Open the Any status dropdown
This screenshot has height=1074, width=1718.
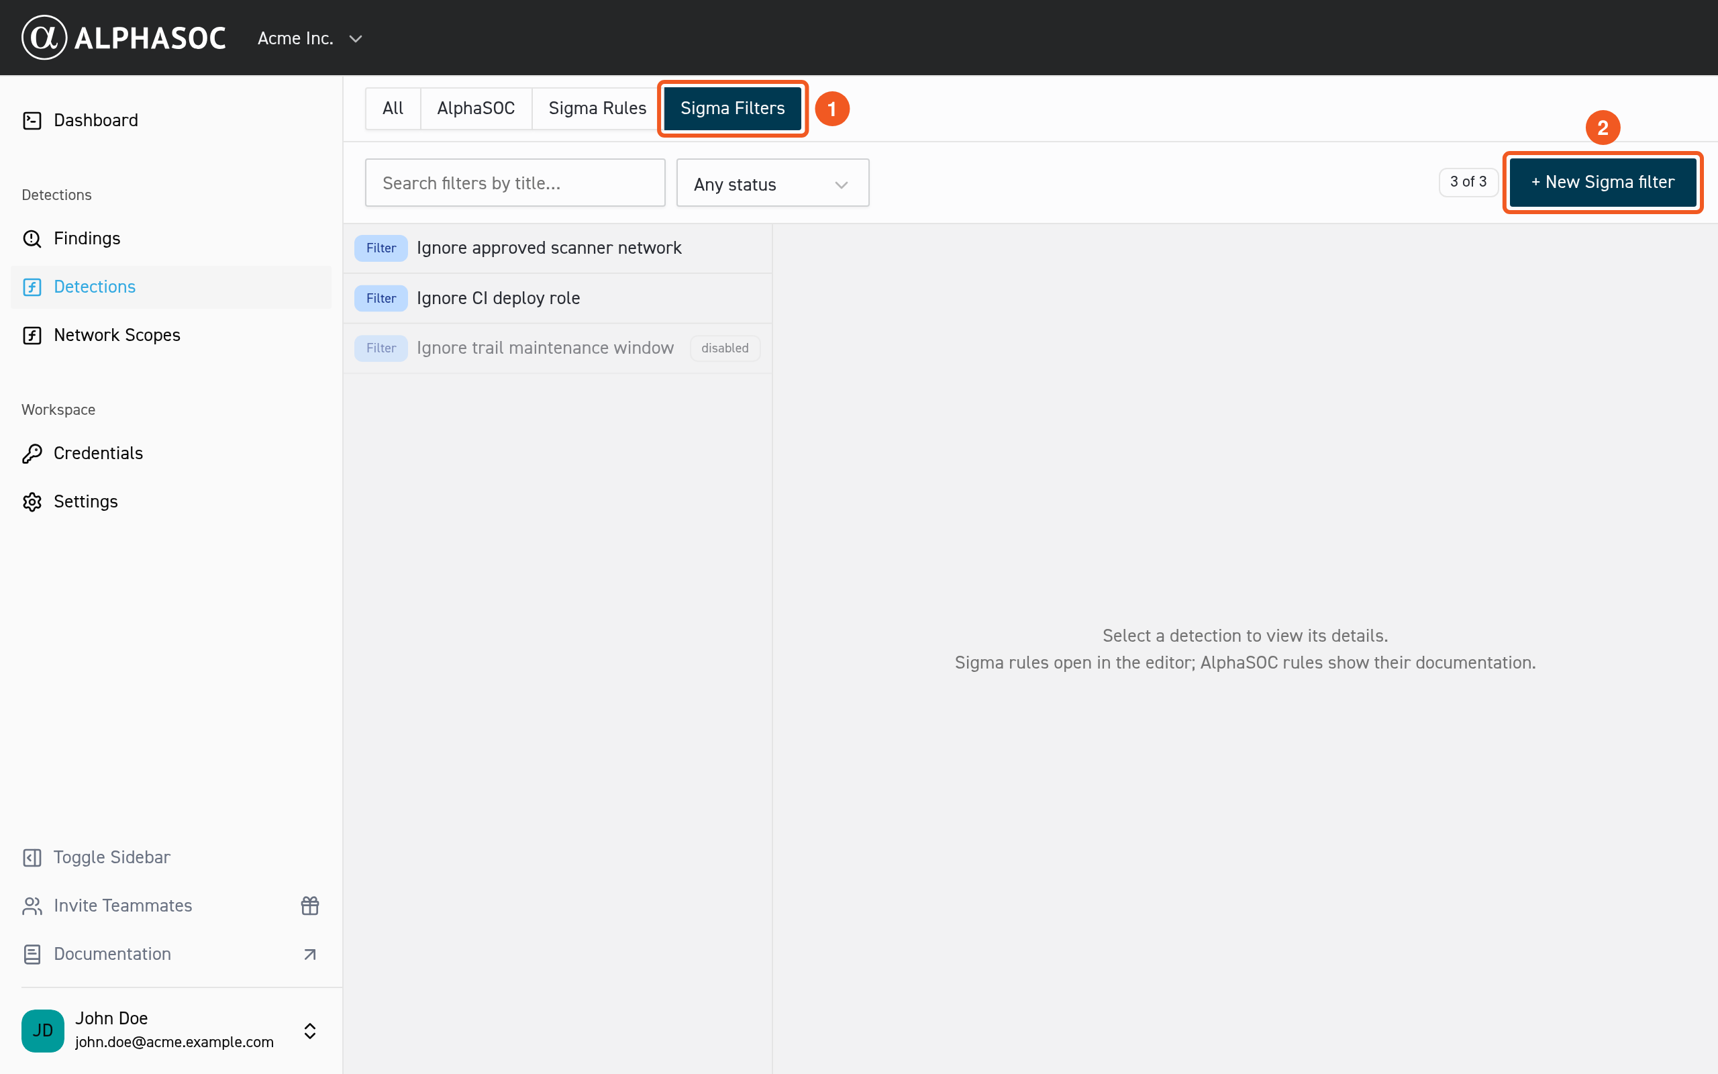pyautogui.click(x=772, y=183)
